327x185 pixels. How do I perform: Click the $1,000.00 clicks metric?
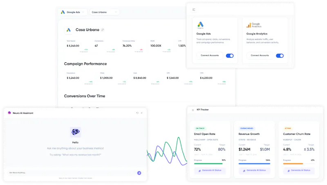click(x=106, y=78)
